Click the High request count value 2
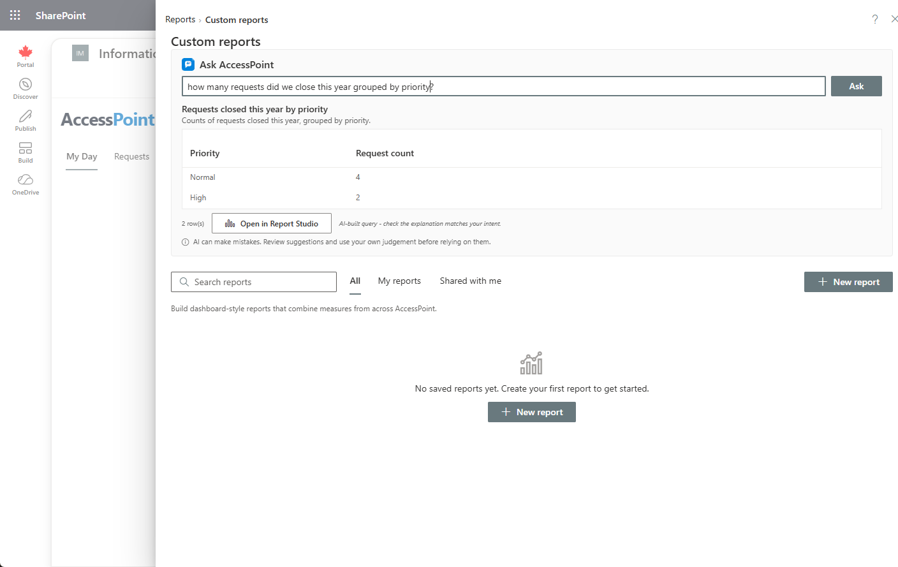 tap(358, 198)
